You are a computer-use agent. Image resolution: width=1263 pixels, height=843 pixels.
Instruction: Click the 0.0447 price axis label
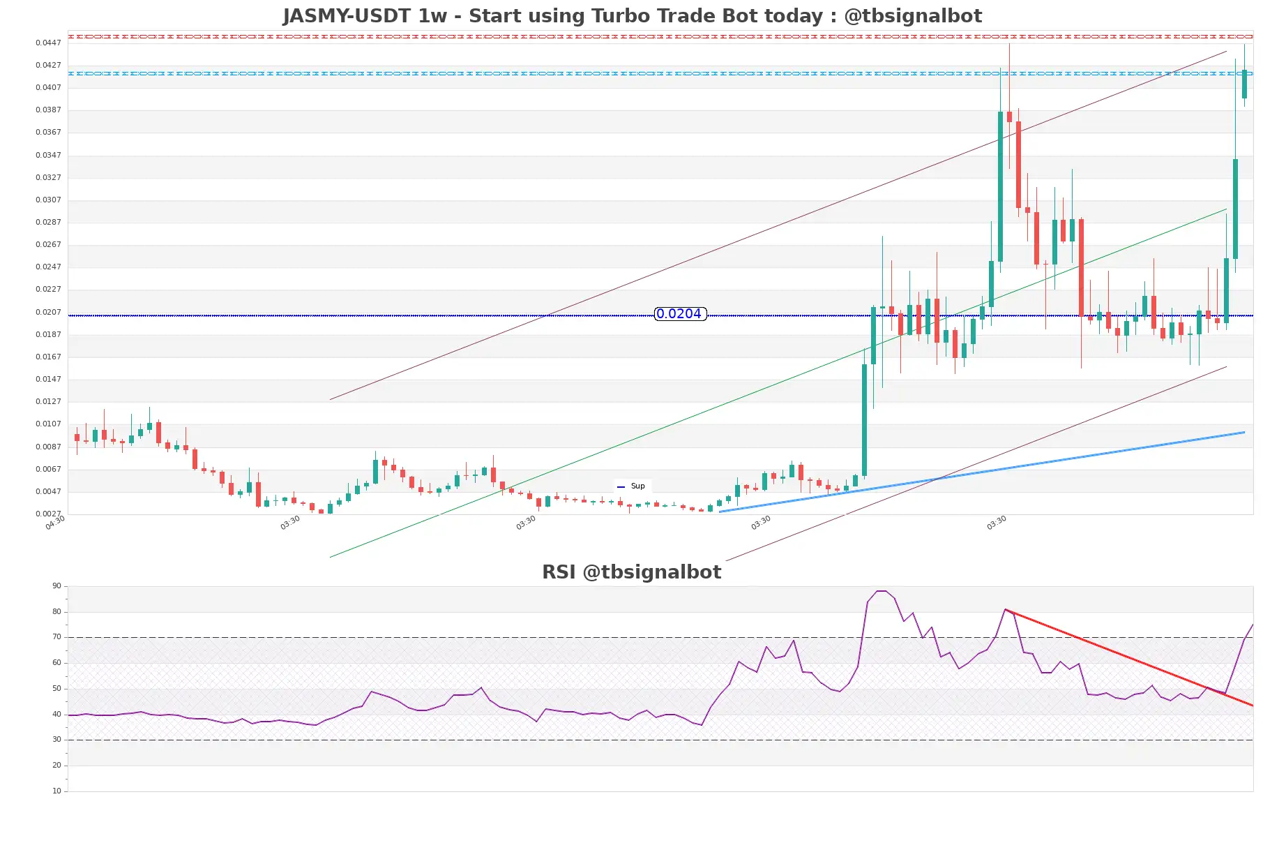tap(48, 43)
